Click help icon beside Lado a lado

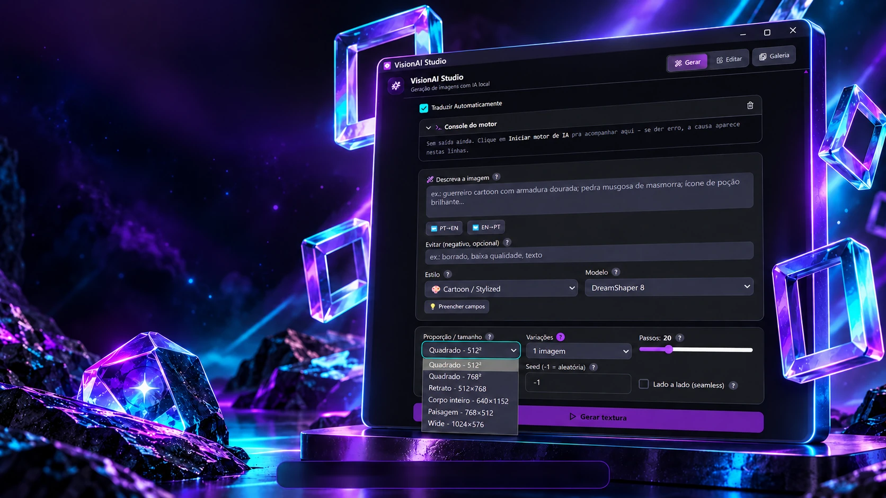pyautogui.click(x=733, y=385)
